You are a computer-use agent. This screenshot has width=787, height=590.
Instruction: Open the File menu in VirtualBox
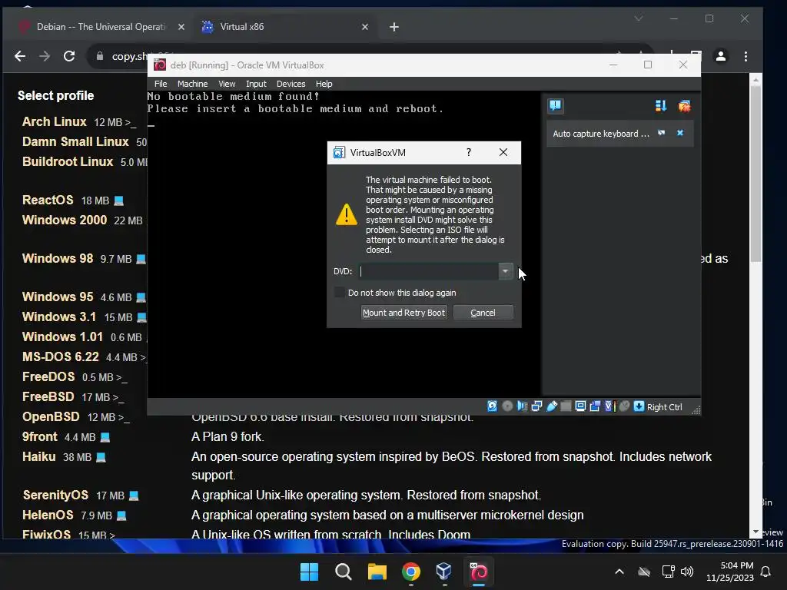click(x=161, y=84)
